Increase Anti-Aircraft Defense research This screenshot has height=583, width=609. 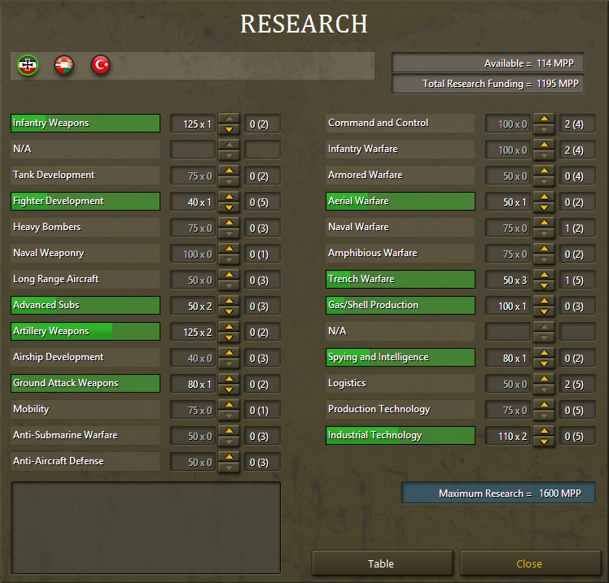tap(229, 457)
